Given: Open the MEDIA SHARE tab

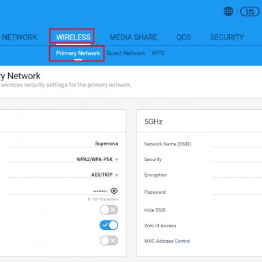Looking at the screenshot, I should pos(134,37).
